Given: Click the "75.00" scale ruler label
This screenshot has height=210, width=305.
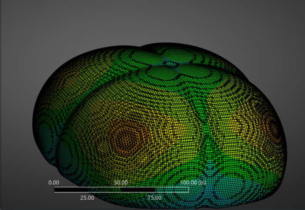Looking at the screenshot, I should (x=154, y=198).
